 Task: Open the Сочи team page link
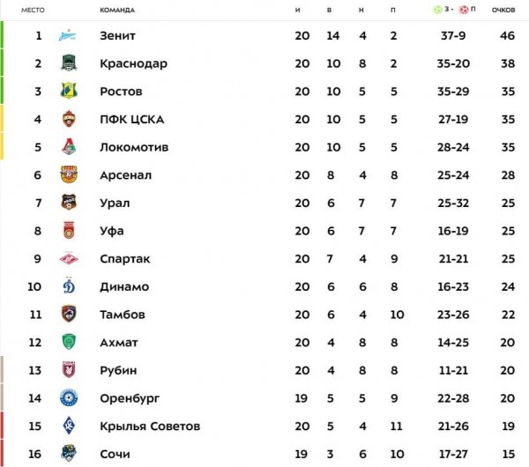coord(115,454)
